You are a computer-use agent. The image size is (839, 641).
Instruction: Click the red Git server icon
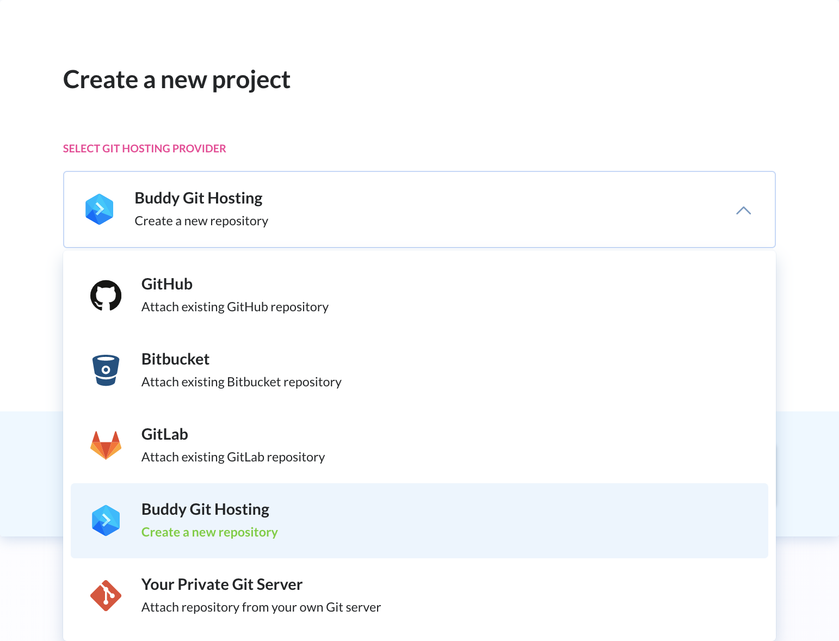[106, 595]
